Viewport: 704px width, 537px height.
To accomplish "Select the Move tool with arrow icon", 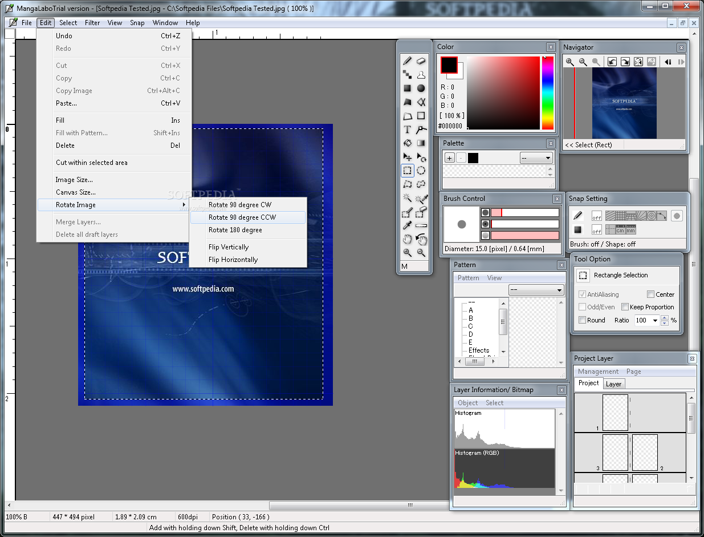I will (408, 157).
